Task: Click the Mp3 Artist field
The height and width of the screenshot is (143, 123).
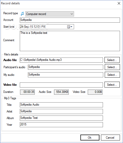Action: coord(61,111)
